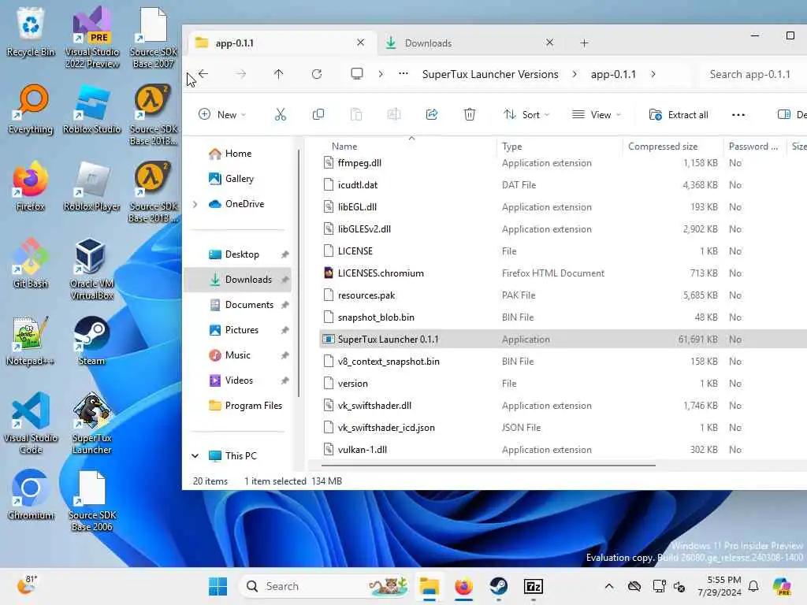Viewport: 807px width, 605px height.
Task: Open Oracle VM VirtualBox desktop icon
Action: [x=92, y=269]
